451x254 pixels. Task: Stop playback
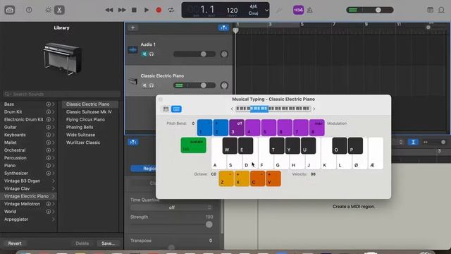(134, 10)
